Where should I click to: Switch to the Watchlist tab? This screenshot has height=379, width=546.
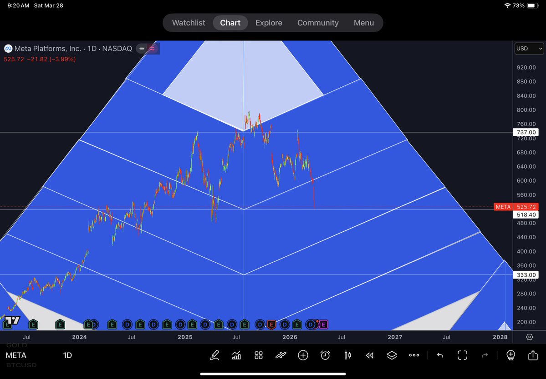pos(188,22)
